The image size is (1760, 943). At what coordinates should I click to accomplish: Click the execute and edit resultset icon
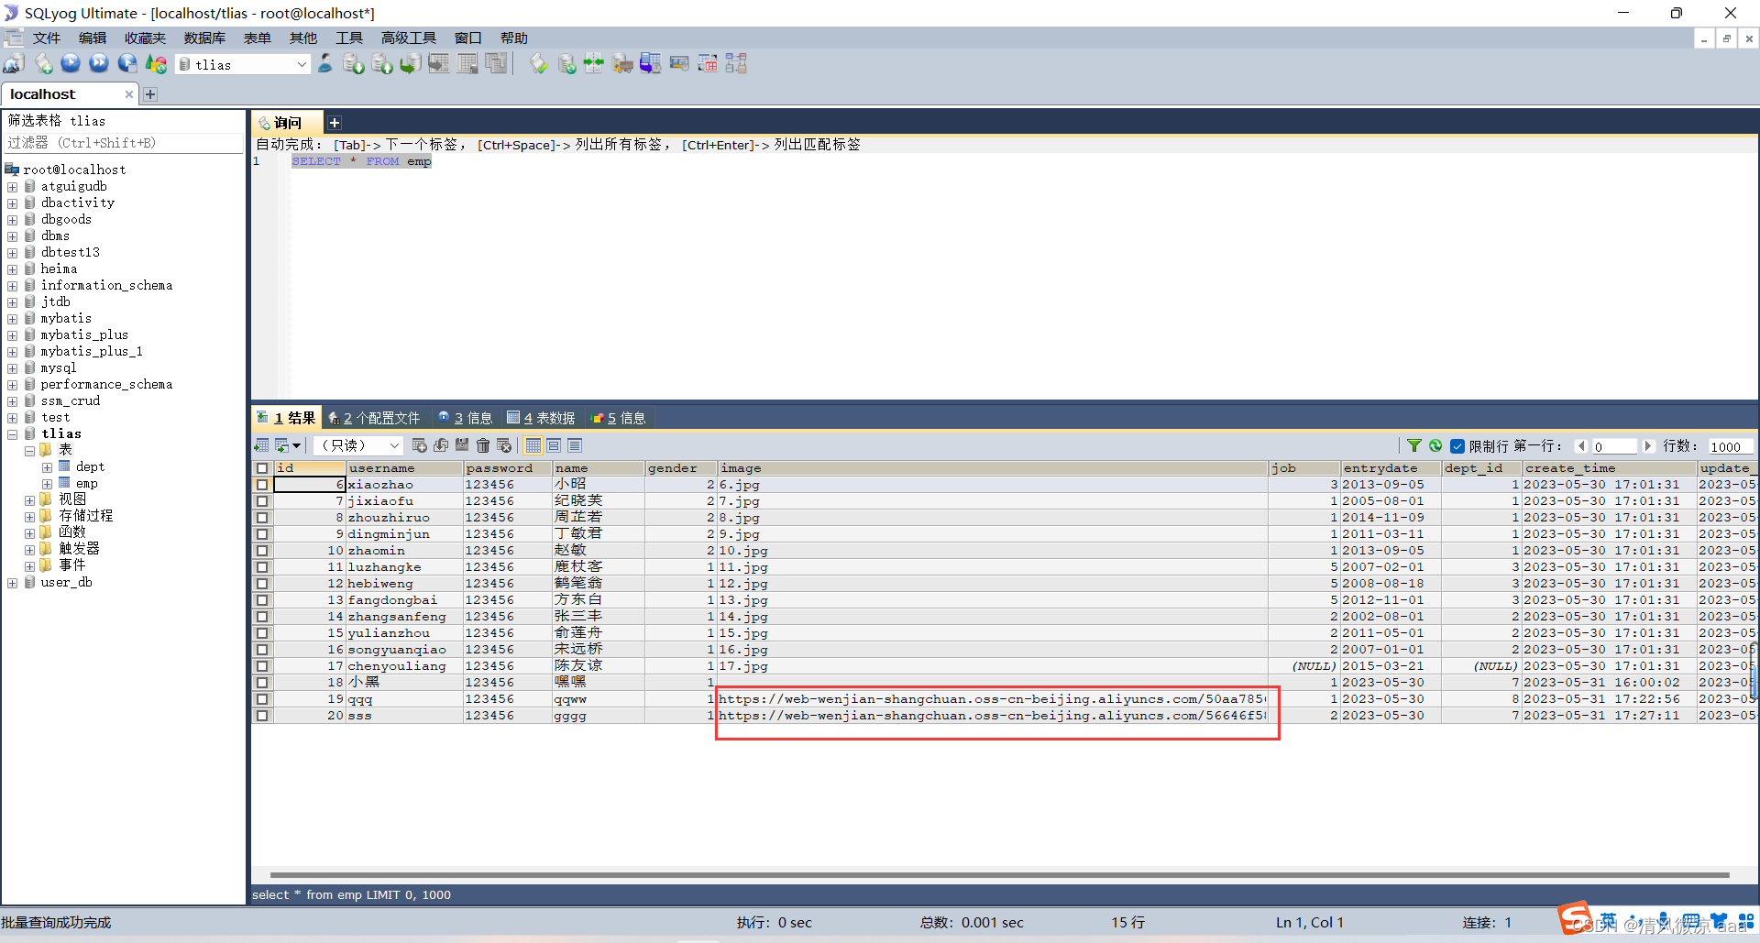tap(127, 64)
